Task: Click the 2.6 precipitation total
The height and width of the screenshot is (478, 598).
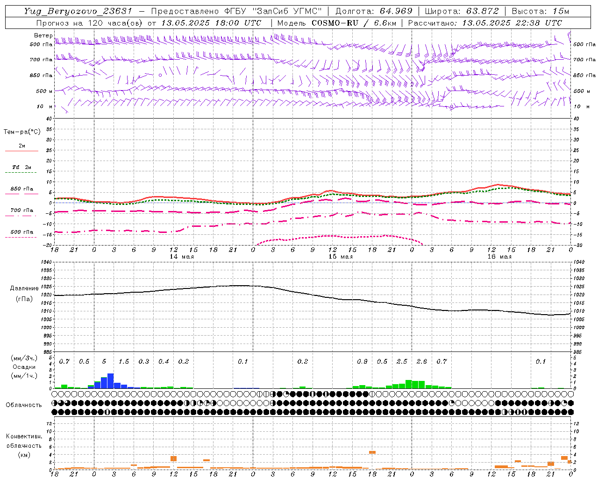Action: [422, 362]
